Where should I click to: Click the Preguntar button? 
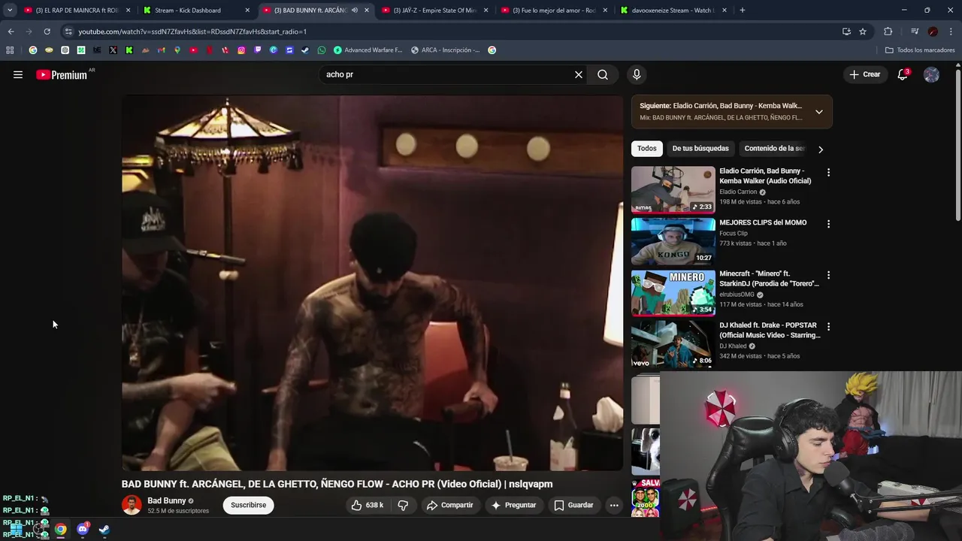click(x=513, y=505)
